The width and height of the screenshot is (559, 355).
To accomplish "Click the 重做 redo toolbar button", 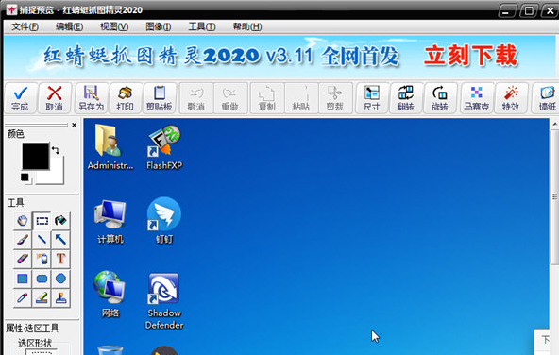I will [230, 98].
